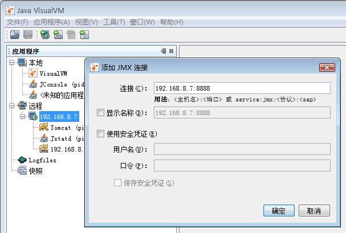
Task: Open the 工具(T) menu
Action: point(114,22)
